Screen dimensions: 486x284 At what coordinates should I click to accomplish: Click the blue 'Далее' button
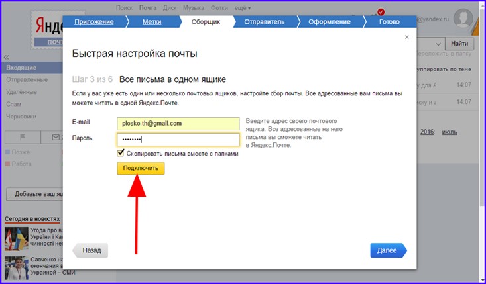[387, 250]
